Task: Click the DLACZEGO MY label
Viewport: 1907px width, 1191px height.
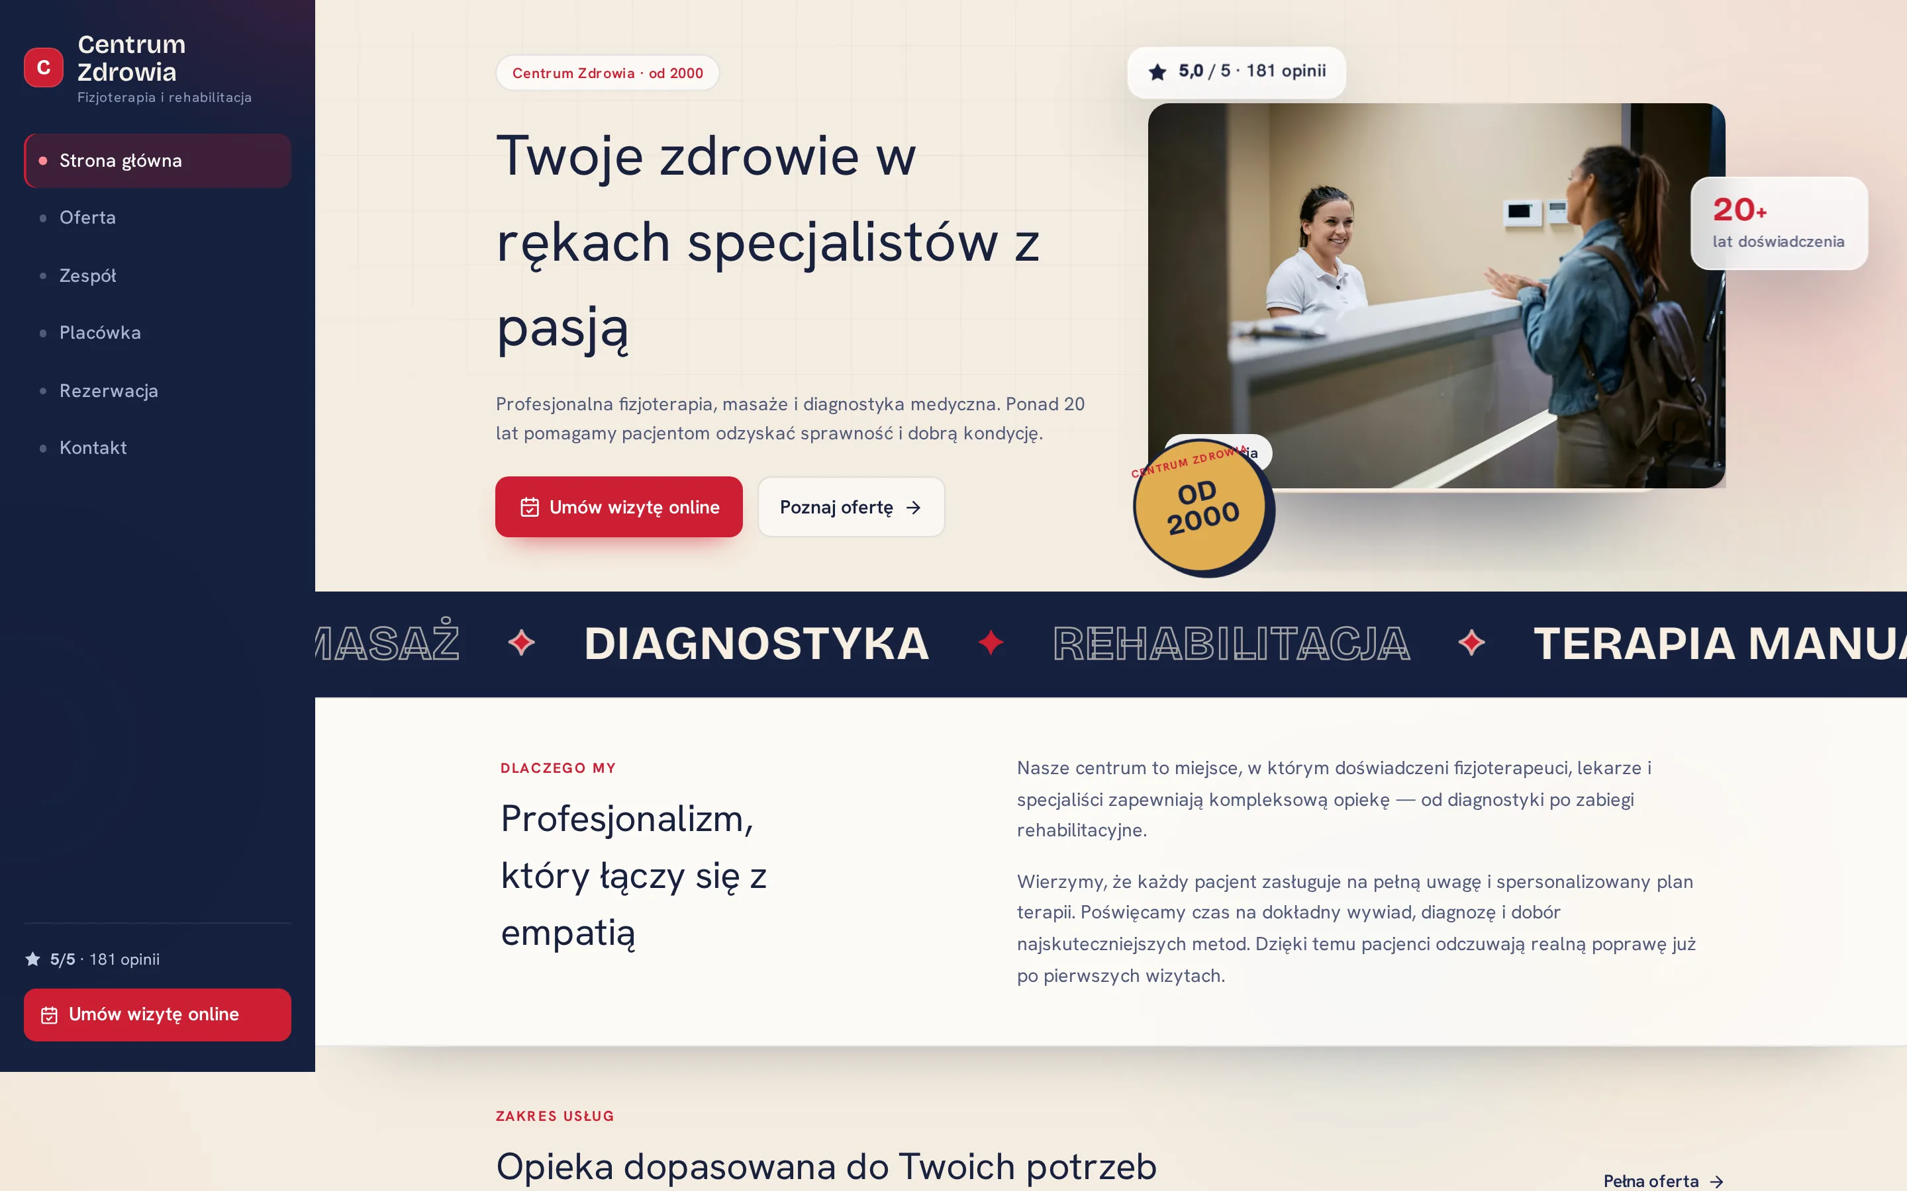Action: 558,768
